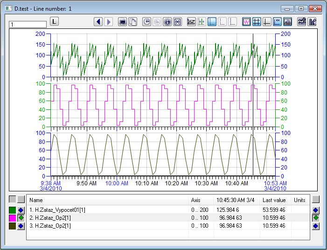This screenshot has height=250, width=327.
Task: Toggle the green diamond beside the magenta swatch
Action: pyautogui.click(x=21, y=218)
